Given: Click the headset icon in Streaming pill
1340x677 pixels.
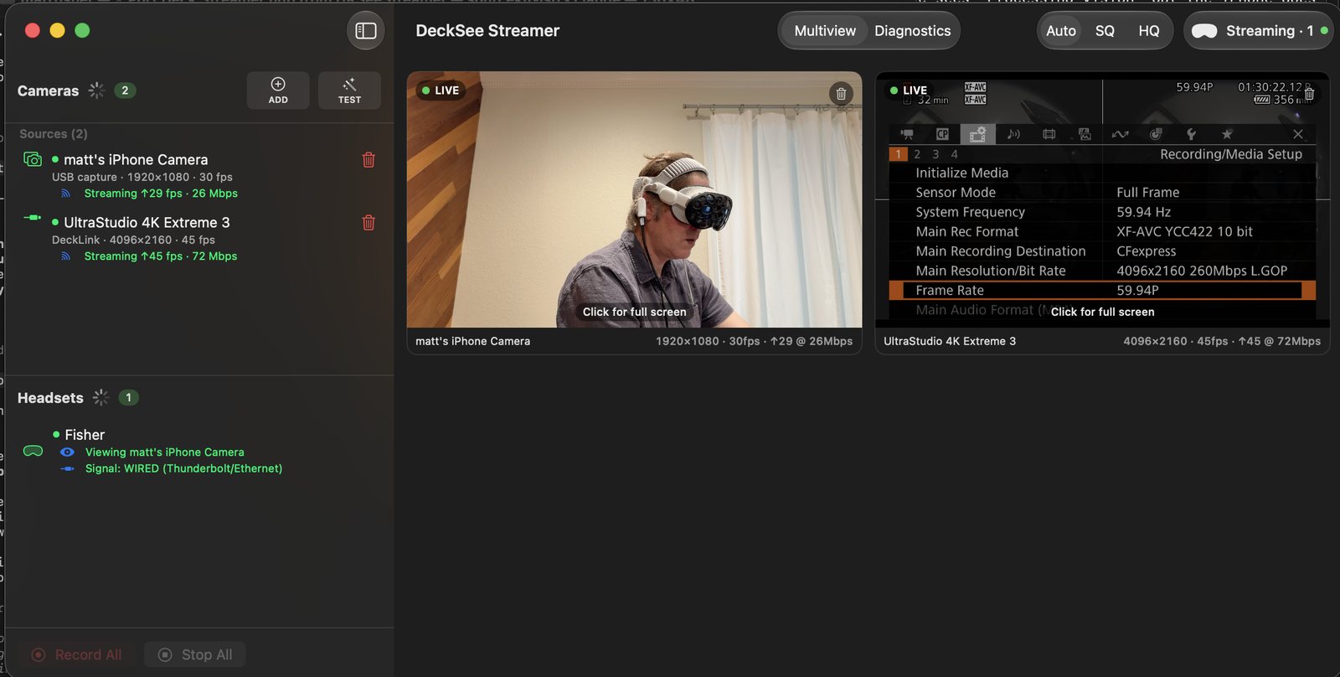Looking at the screenshot, I should click(1204, 31).
